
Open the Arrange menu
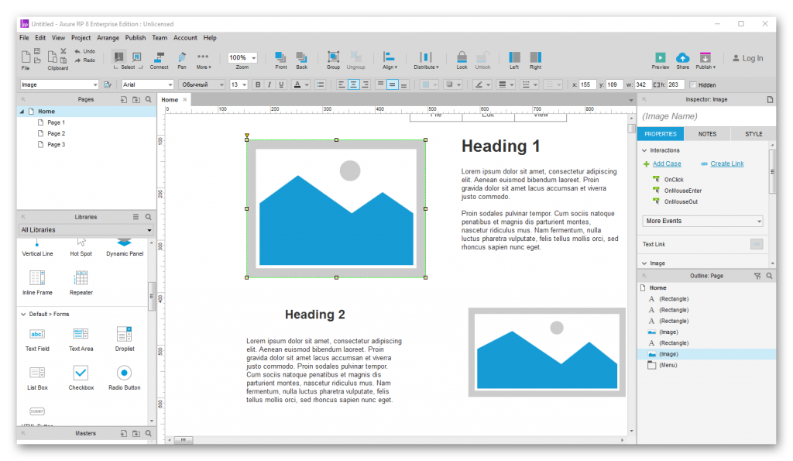tap(108, 37)
